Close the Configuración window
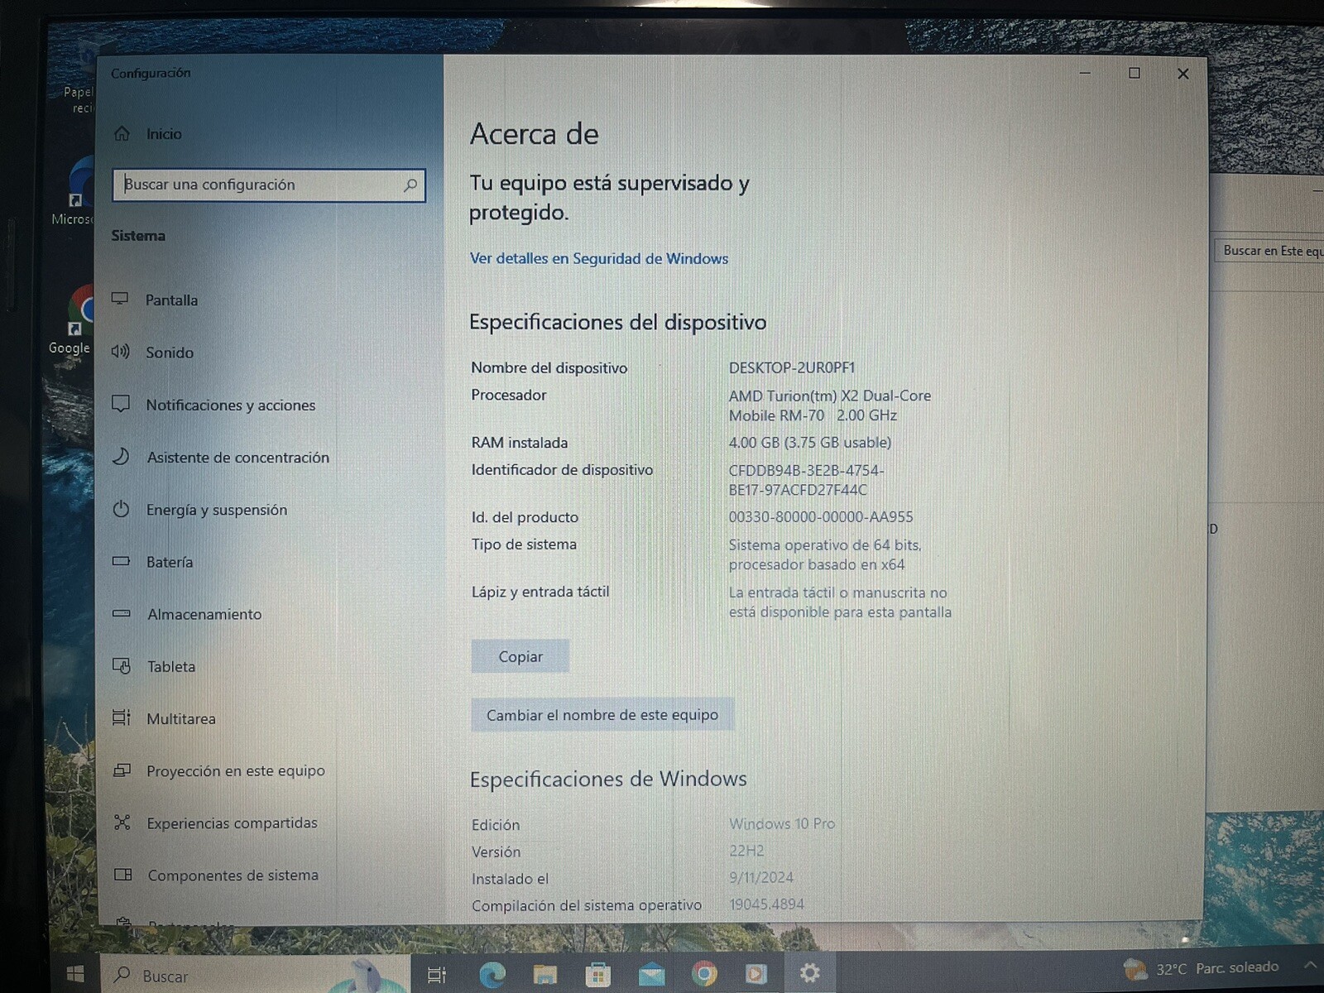The height and width of the screenshot is (993, 1324). coord(1183,74)
